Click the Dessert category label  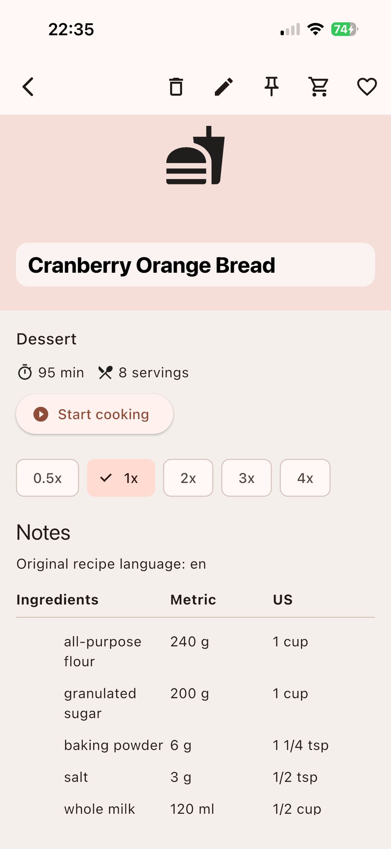click(x=46, y=339)
